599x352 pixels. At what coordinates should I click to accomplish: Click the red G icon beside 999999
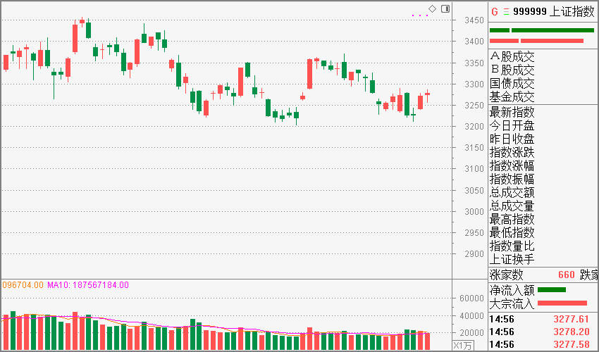(x=494, y=12)
